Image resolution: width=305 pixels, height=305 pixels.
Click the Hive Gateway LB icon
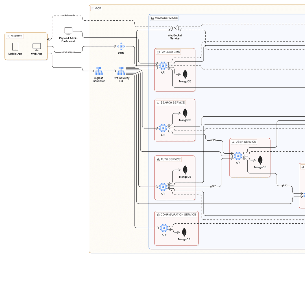point(121,71)
